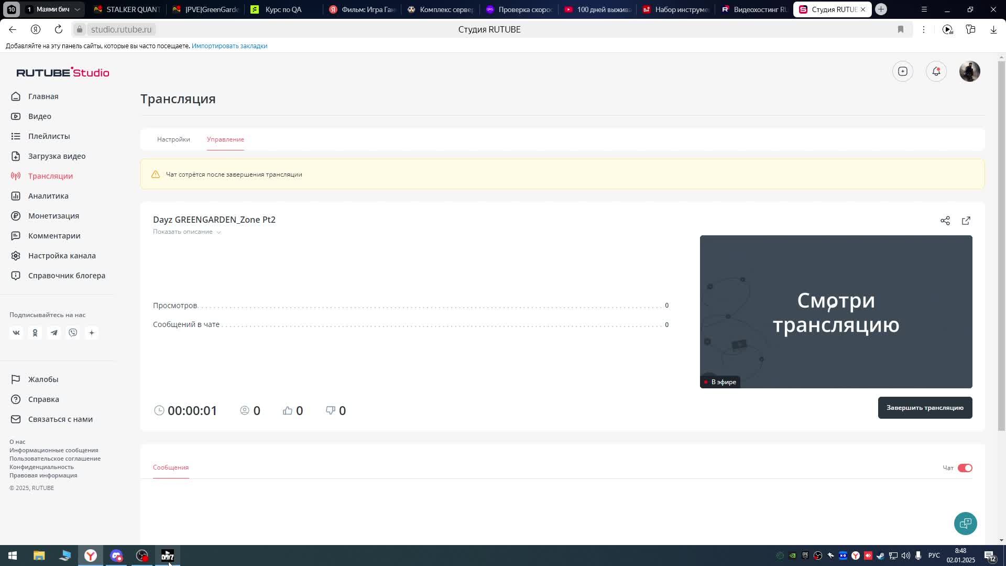Open the Главная home page icon

point(16,96)
